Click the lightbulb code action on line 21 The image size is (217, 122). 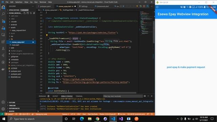47,35
